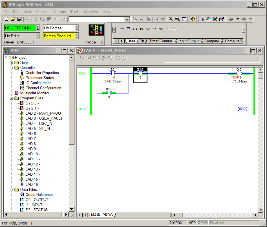The width and height of the screenshot is (267, 227).
Task: Click the rung branch instruction icon
Action: click(128, 29)
